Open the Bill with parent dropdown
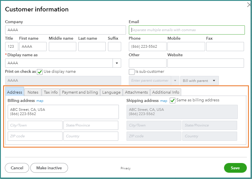 click(199, 81)
